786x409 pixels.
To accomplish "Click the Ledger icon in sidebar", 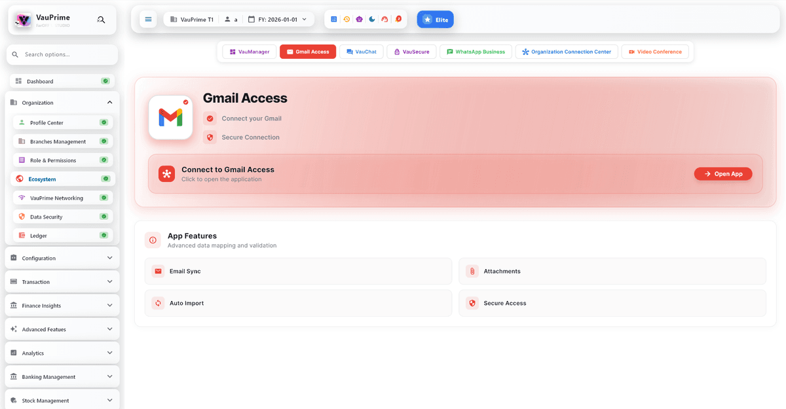I will [22, 236].
